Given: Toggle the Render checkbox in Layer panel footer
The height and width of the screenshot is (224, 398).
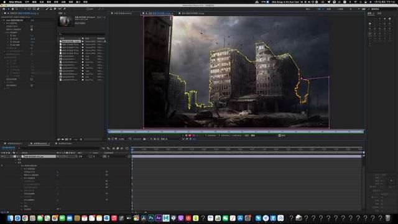Looking at the screenshot, I should point(279,136).
